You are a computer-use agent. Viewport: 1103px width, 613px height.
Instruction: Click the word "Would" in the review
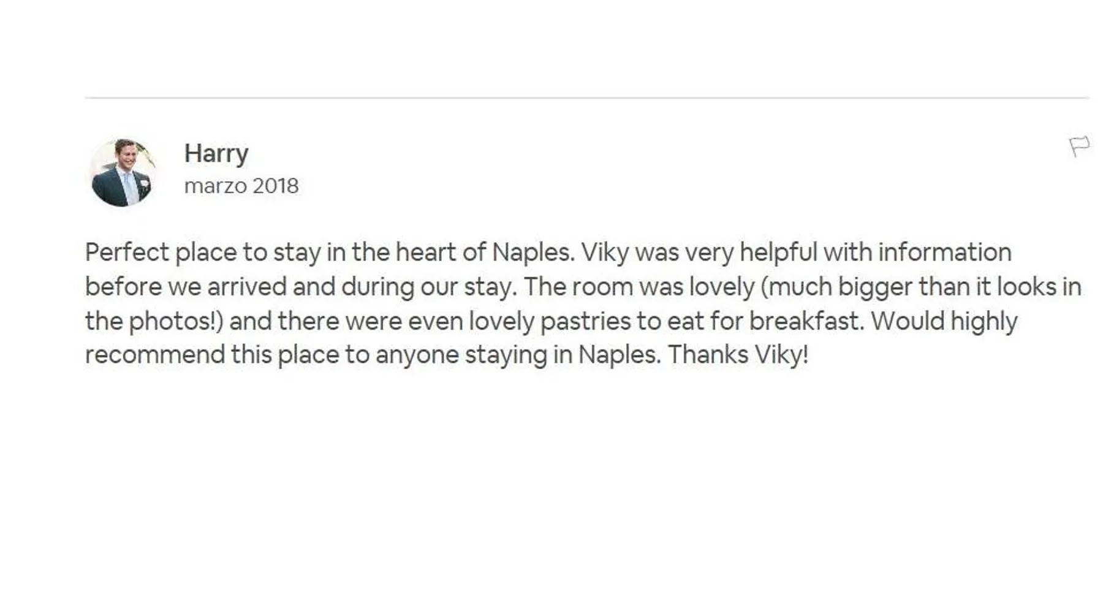click(x=908, y=321)
